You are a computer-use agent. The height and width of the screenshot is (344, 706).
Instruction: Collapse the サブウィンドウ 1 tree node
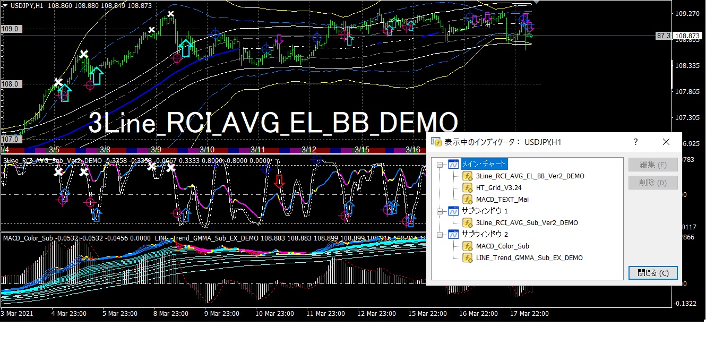tap(440, 211)
